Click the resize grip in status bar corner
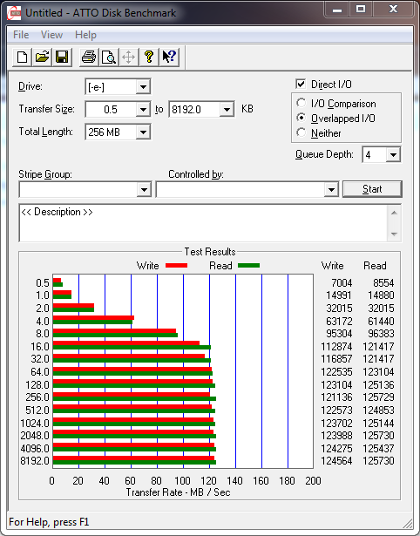The height and width of the screenshot is (536, 420). (x=407, y=523)
